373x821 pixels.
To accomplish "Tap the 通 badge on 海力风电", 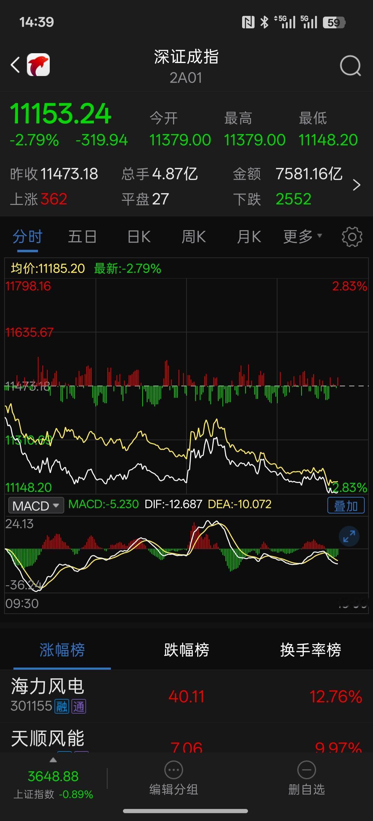I will pyautogui.click(x=79, y=707).
